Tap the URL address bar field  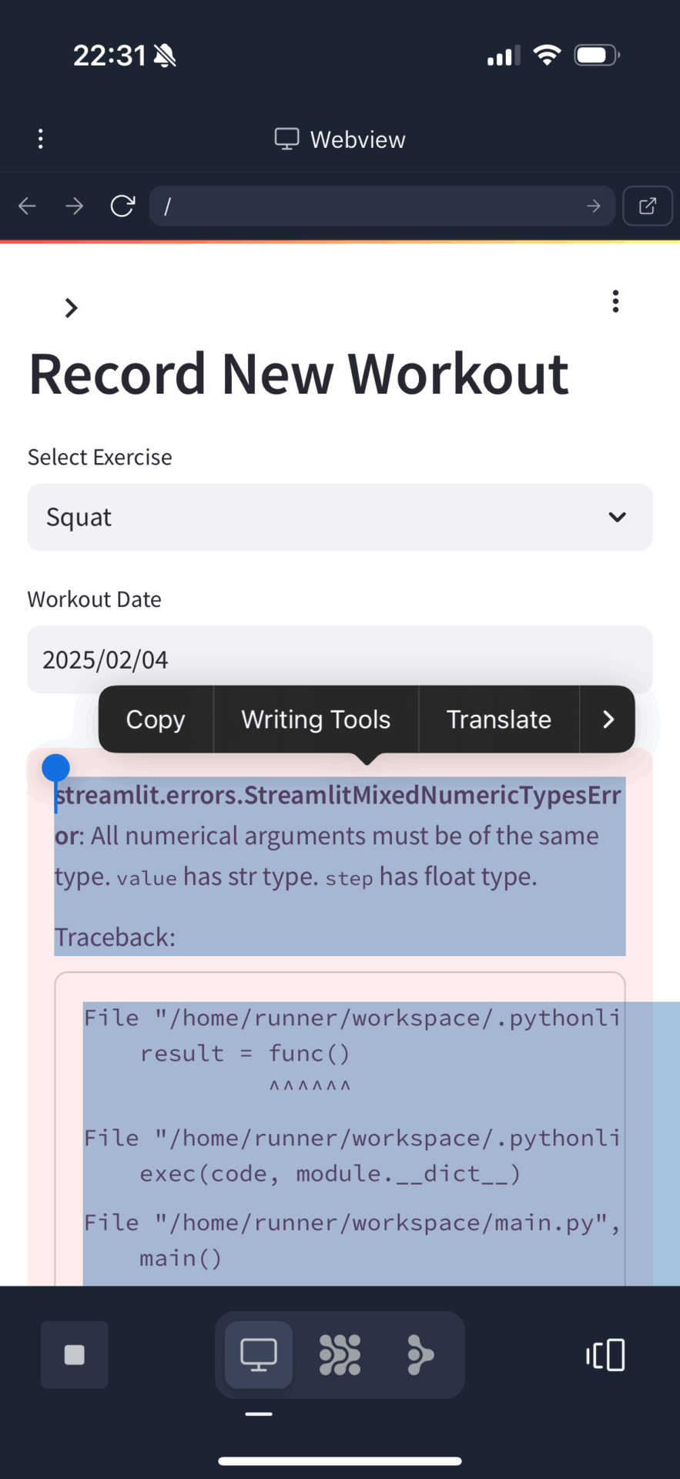370,206
